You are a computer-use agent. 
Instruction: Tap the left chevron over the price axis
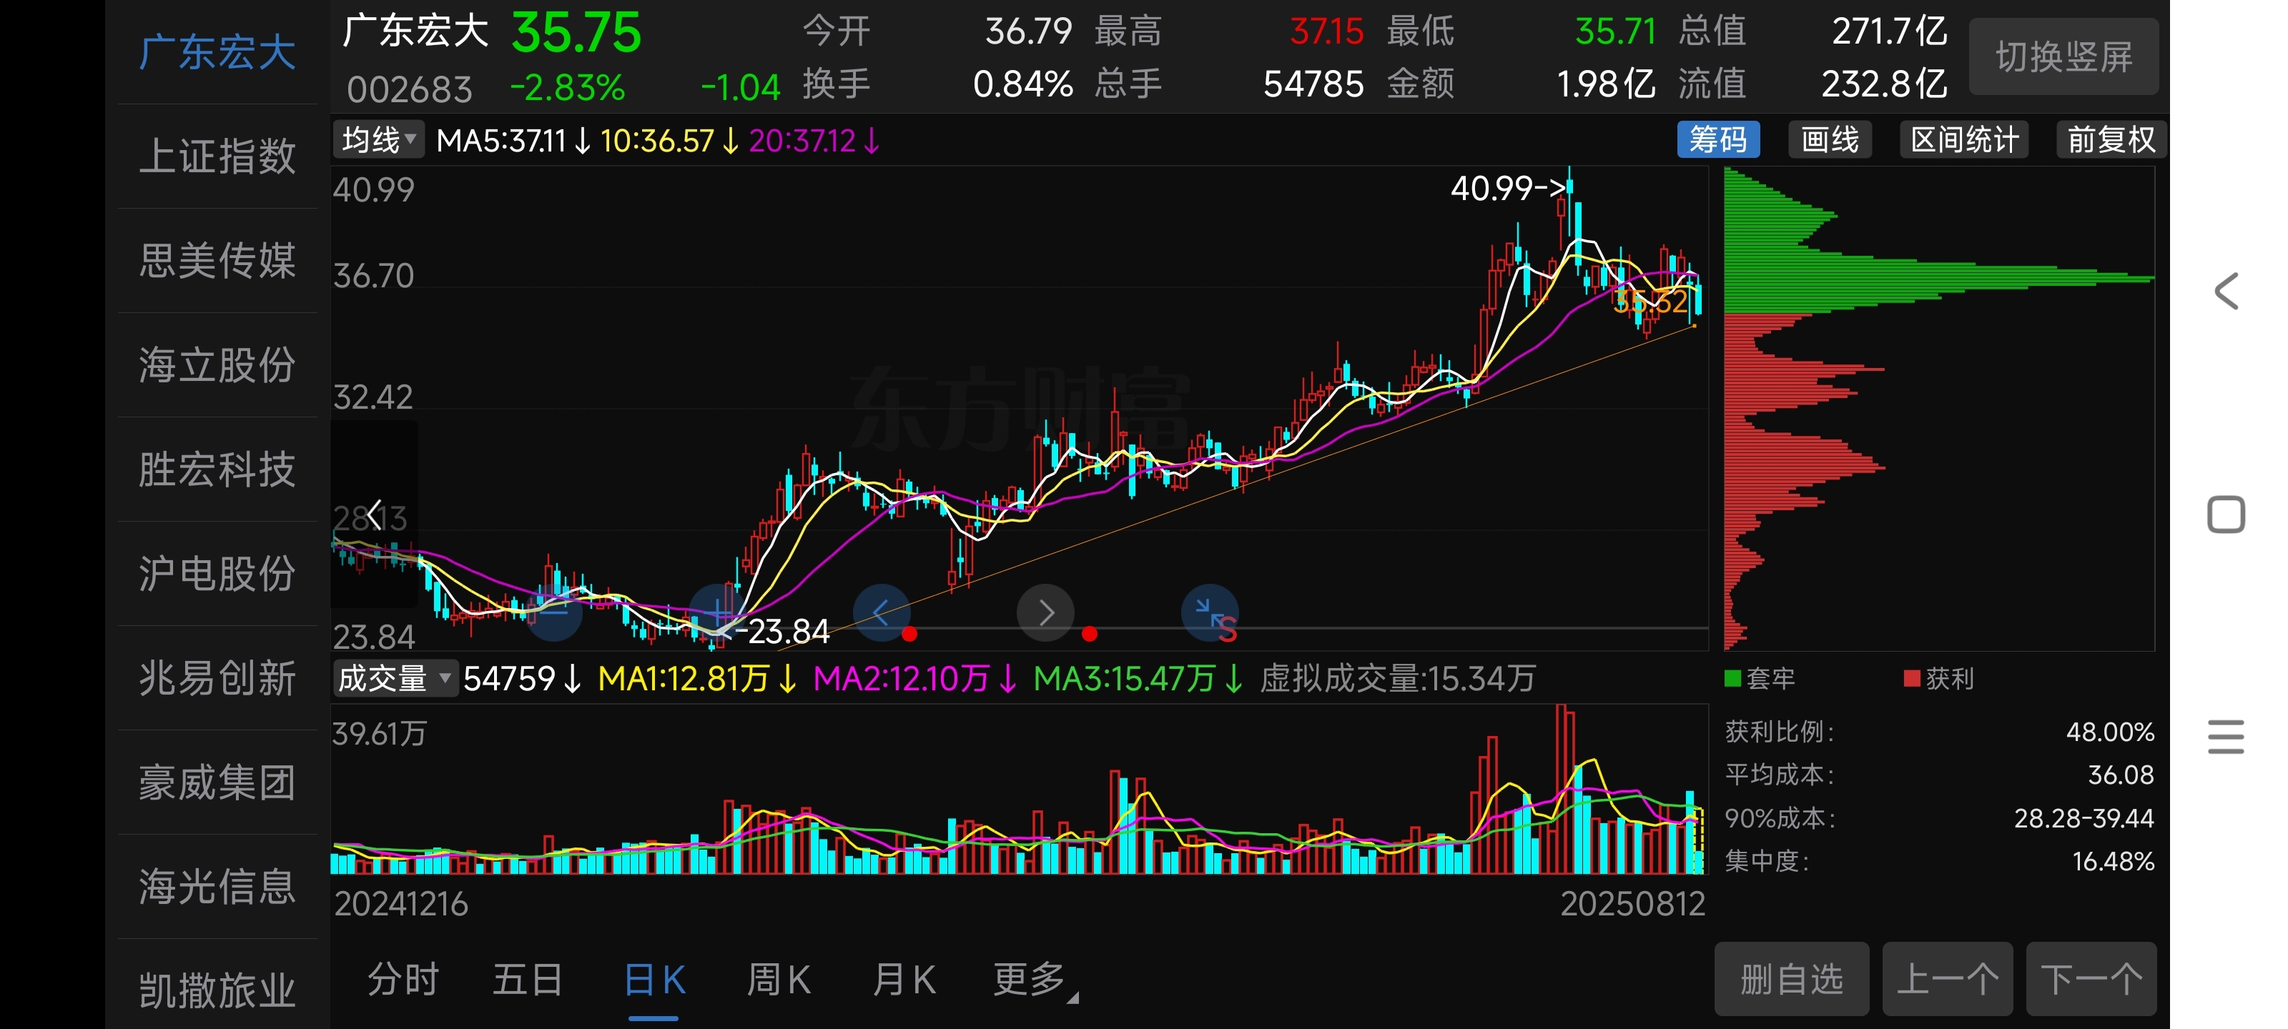click(374, 514)
